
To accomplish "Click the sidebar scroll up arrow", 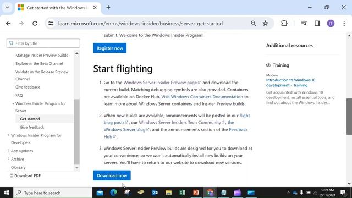I will point(77,53).
